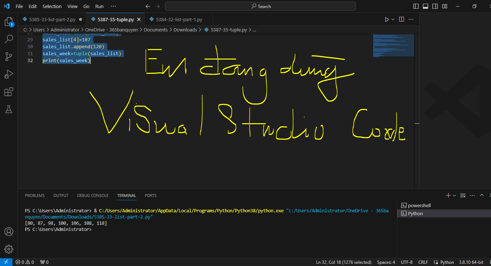Image resolution: width=491 pixels, height=266 pixels.
Task: Open title bar ellipsis for more menus
Action: pos(113,6)
